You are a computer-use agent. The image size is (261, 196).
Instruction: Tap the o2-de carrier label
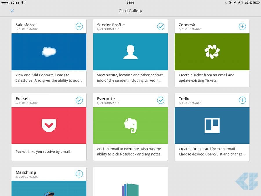tap(15, 3)
